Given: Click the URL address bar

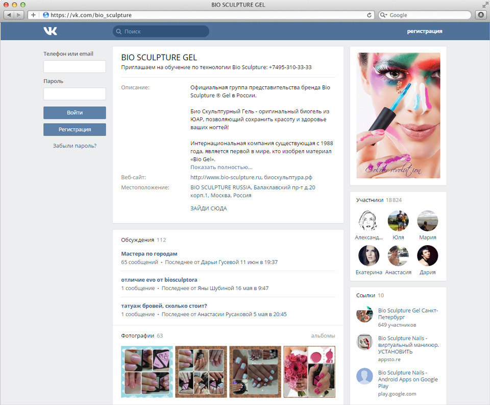Looking at the screenshot, I should pyautogui.click(x=200, y=15).
